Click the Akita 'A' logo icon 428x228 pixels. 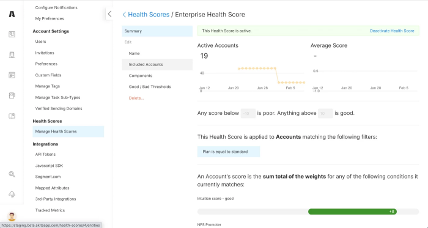tap(12, 14)
